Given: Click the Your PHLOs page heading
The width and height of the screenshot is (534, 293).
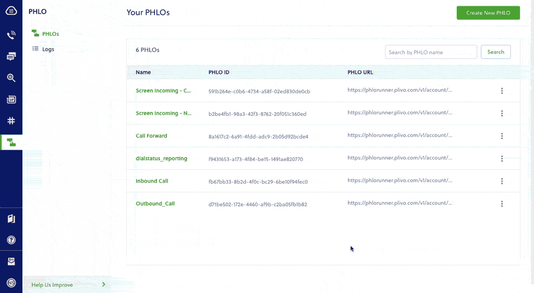Looking at the screenshot, I should (x=148, y=12).
